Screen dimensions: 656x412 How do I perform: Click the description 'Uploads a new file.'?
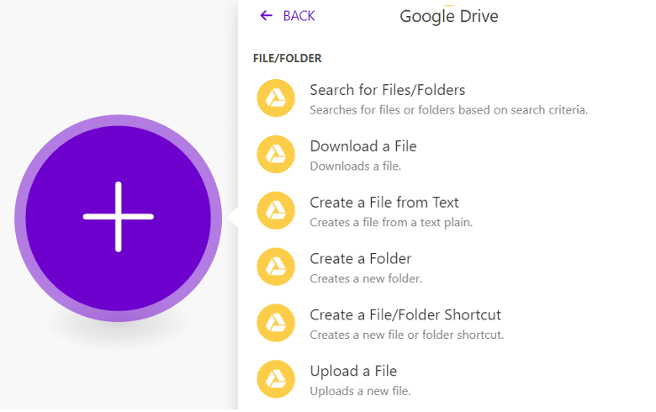(x=360, y=391)
